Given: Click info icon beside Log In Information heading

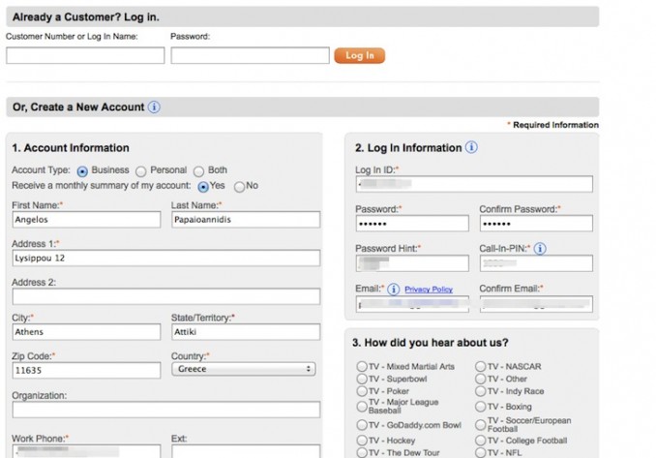Looking at the screenshot, I should 471,148.
